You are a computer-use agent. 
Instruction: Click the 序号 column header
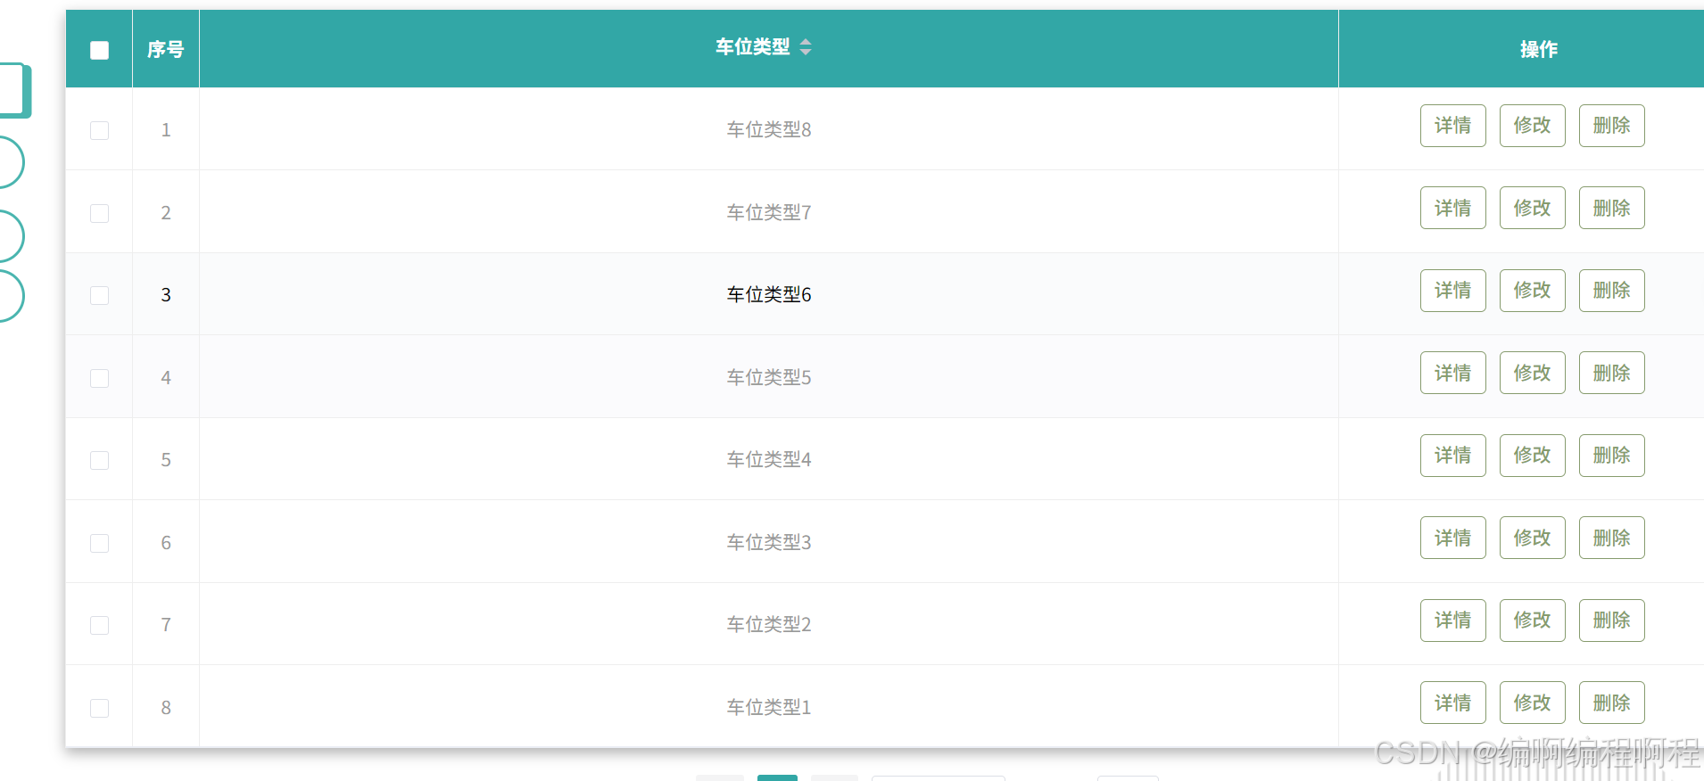(x=166, y=50)
